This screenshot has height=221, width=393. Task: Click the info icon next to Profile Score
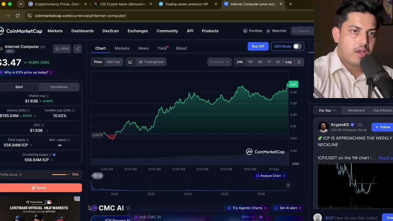pyautogui.click(x=20, y=175)
